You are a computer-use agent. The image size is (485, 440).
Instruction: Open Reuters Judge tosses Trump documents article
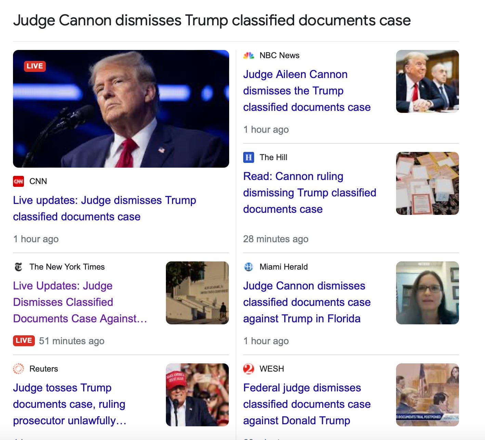[70, 404]
